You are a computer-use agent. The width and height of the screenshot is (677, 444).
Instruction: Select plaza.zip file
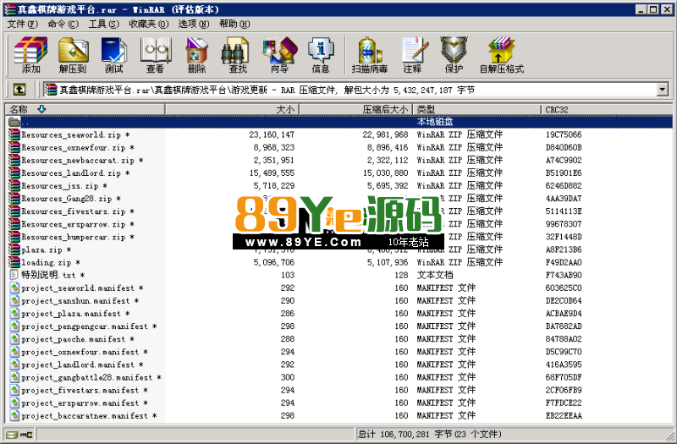47,249
